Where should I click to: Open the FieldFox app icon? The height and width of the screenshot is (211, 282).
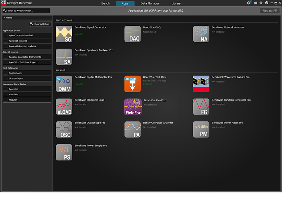pos(133,107)
